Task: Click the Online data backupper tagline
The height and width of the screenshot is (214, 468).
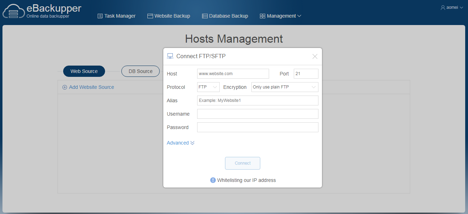Action: click(x=48, y=16)
